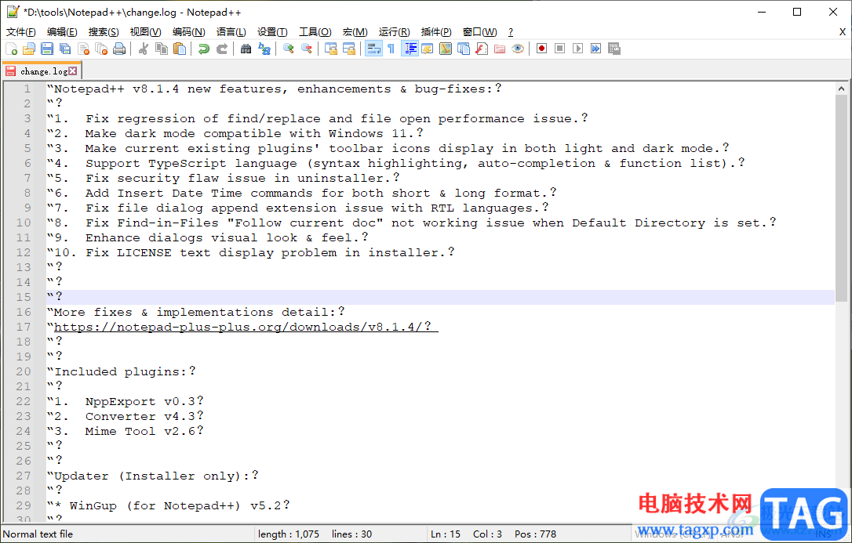
Task: Select the change.log tab
Action: point(42,71)
